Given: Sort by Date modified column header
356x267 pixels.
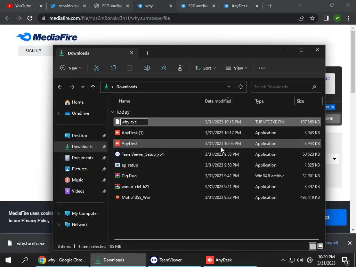Looking at the screenshot, I should (218, 101).
